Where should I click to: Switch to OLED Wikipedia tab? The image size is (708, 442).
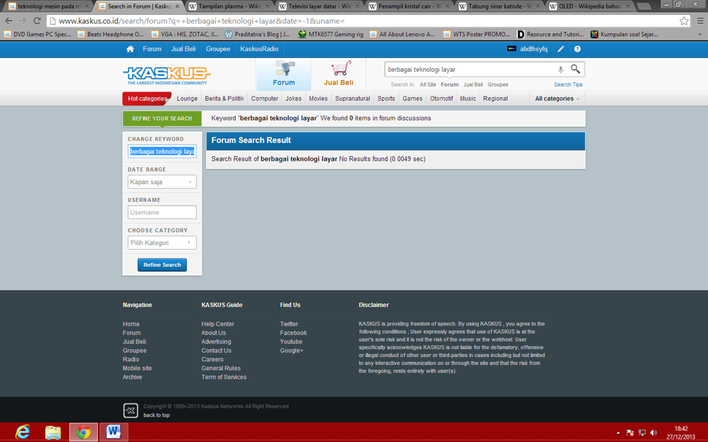click(590, 7)
